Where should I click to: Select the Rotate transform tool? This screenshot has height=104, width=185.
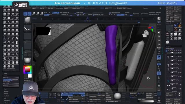click(42, 14)
